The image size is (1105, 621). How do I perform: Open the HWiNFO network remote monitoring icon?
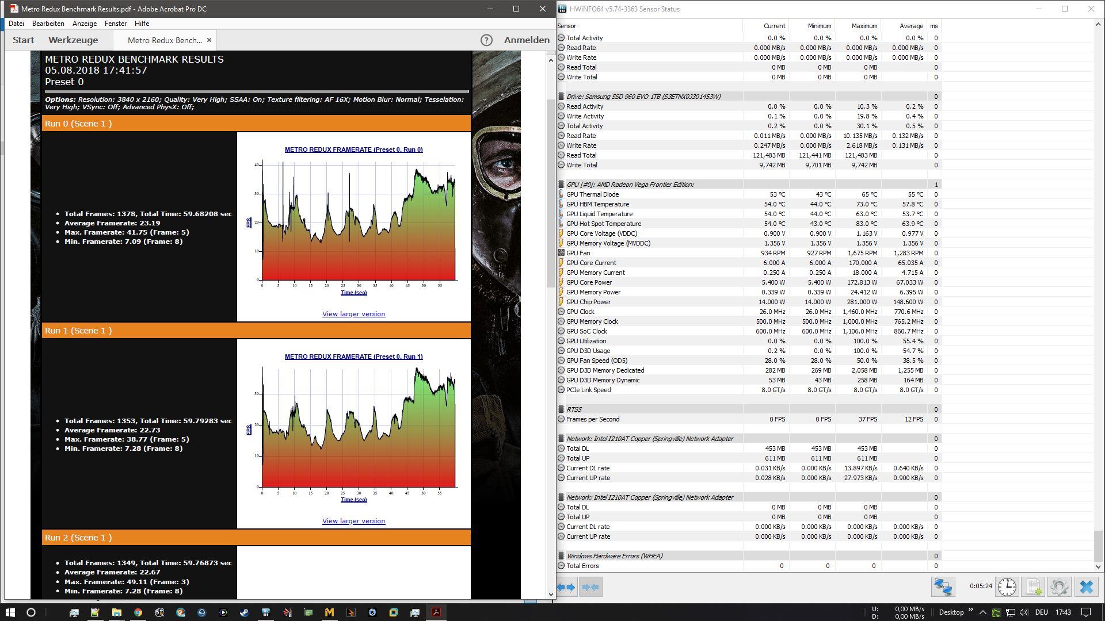click(943, 587)
